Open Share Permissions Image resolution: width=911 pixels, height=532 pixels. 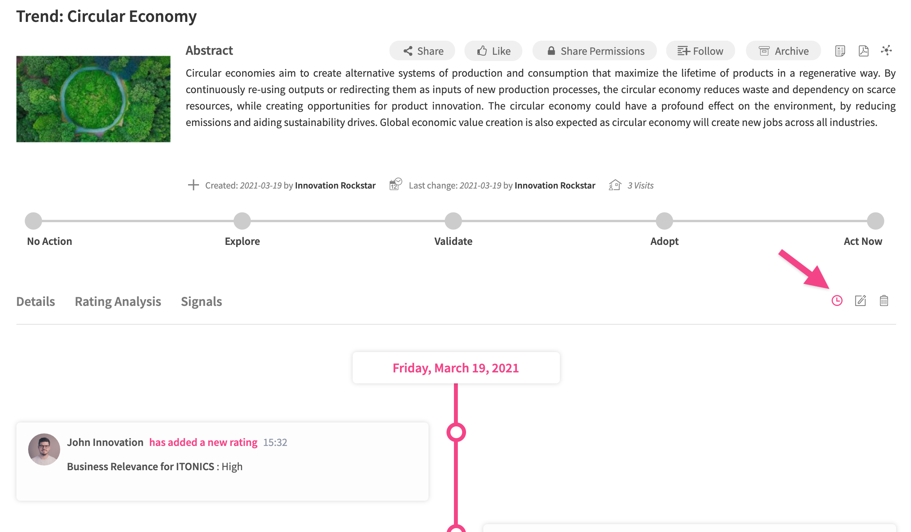(x=595, y=51)
